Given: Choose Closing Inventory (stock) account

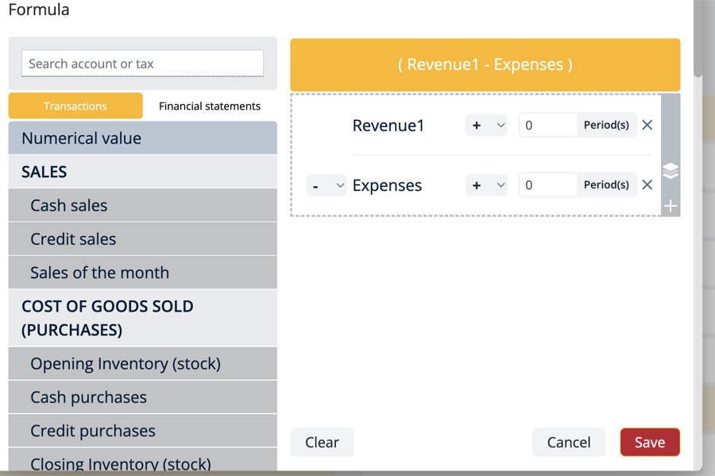Looking at the screenshot, I should point(143,459).
